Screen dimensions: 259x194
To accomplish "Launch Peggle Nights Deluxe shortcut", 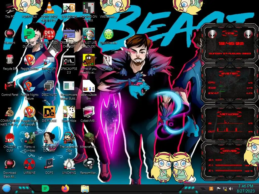I will point(29,86).
